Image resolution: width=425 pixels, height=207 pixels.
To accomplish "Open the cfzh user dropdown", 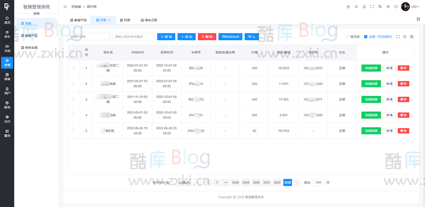I will point(416,7).
